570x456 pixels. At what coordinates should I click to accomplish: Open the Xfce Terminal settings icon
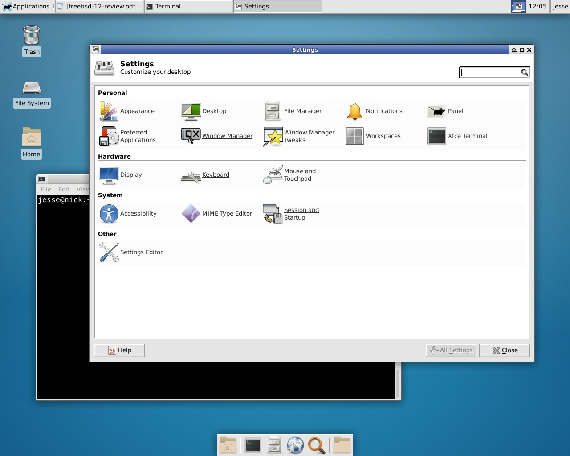click(x=436, y=136)
